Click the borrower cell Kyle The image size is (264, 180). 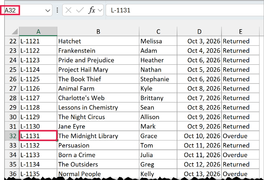pyautogui.click(x=158, y=88)
